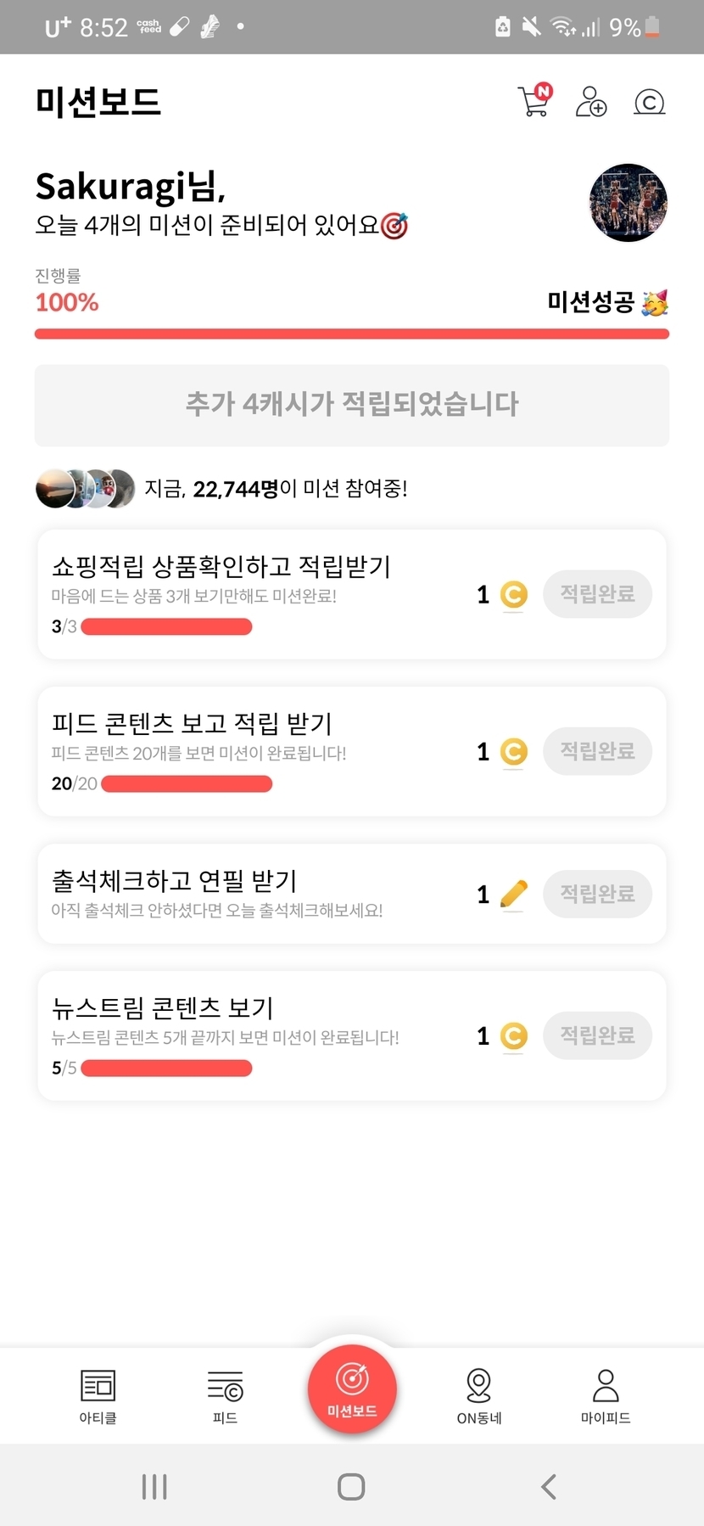Tap 적립완료 for 뉴스트림 콘텐츠 mission
The image size is (704, 1526).
pyautogui.click(x=597, y=1035)
